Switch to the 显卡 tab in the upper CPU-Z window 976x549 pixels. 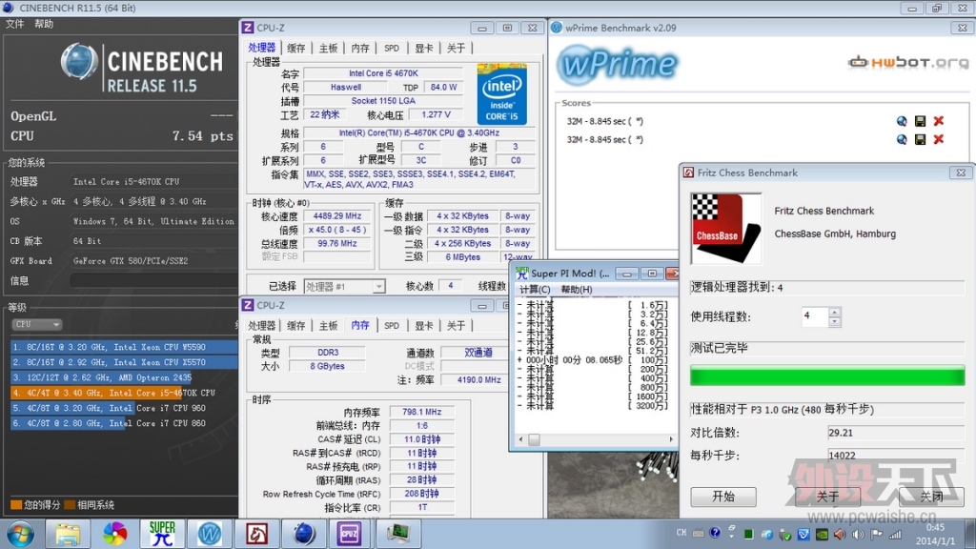pyautogui.click(x=424, y=48)
